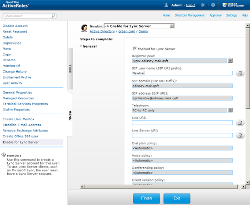Switch to the MENU side tab
The image size is (250, 205).
pos(70,116)
